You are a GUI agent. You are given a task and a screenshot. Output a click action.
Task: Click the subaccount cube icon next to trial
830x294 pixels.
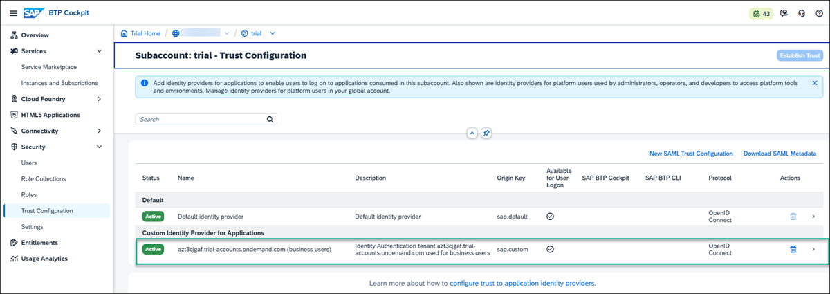[x=244, y=33]
